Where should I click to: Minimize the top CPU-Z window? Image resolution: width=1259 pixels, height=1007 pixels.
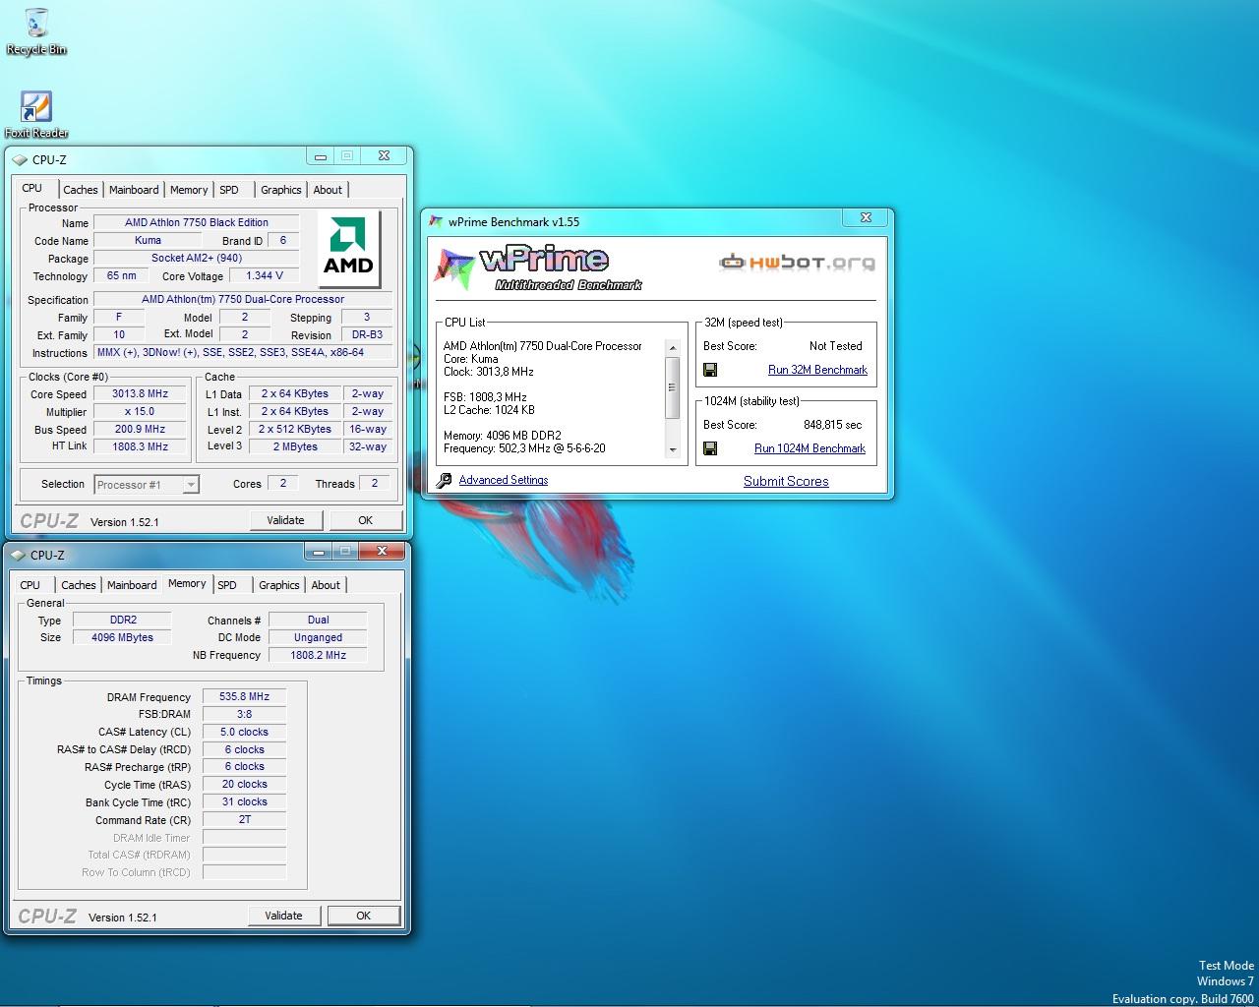[321, 155]
